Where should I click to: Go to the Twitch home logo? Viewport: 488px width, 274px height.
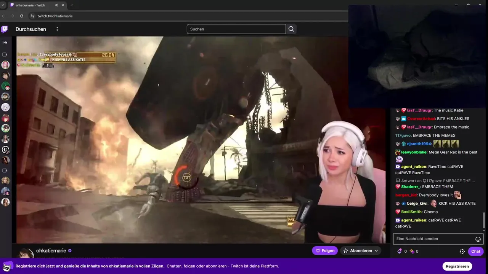pos(5,29)
